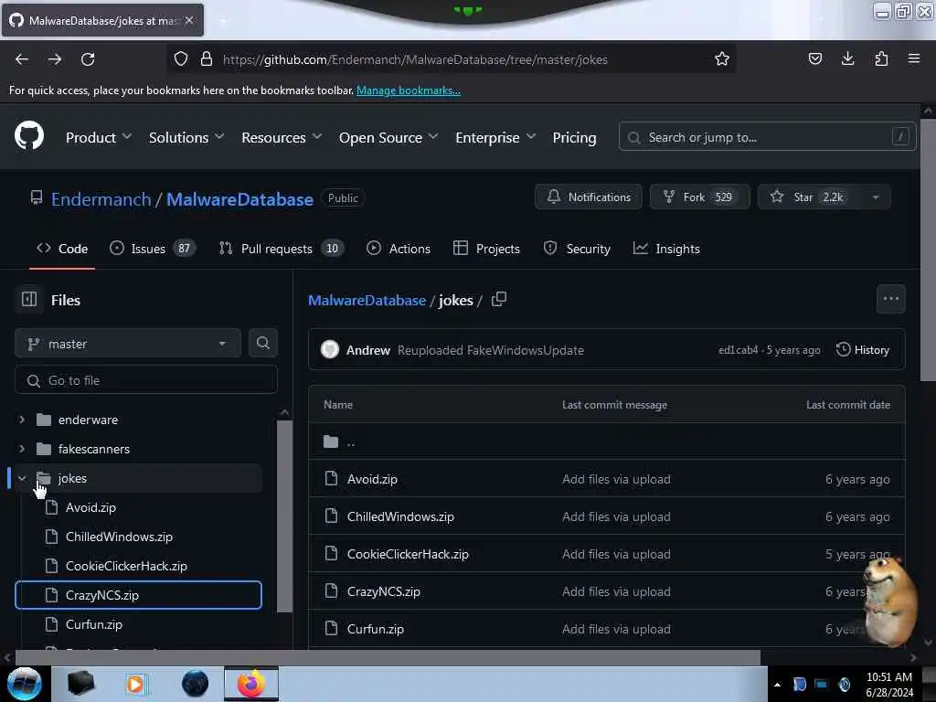The width and height of the screenshot is (936, 702).
Task: Open the master branch selector dropdown
Action: (128, 344)
